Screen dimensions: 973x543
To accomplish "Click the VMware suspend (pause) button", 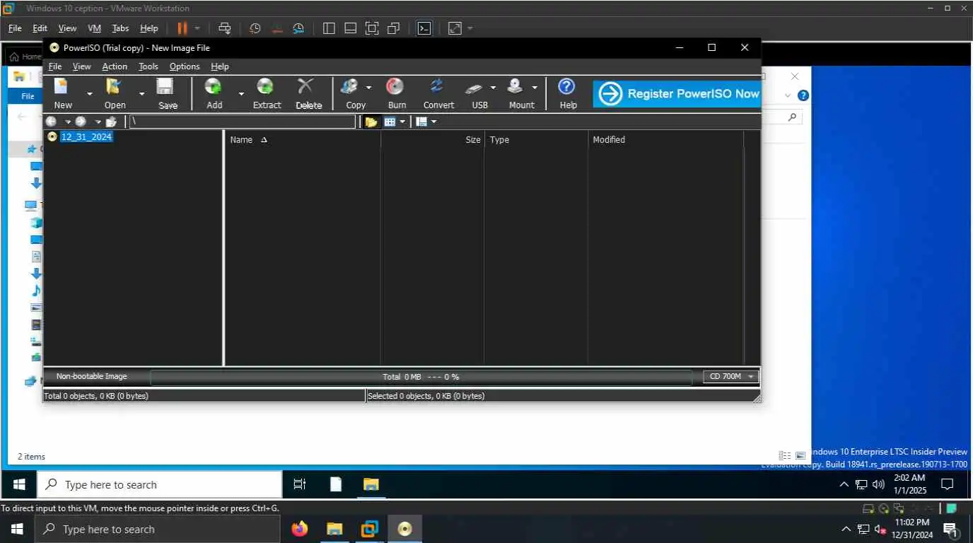I will [182, 28].
